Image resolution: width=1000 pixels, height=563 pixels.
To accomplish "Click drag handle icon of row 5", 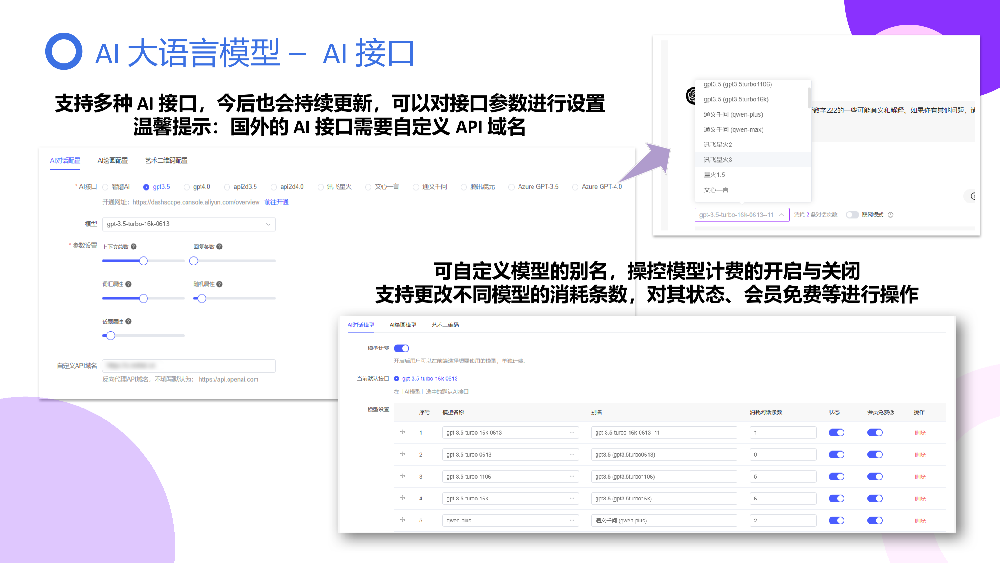I will pyautogui.click(x=403, y=520).
